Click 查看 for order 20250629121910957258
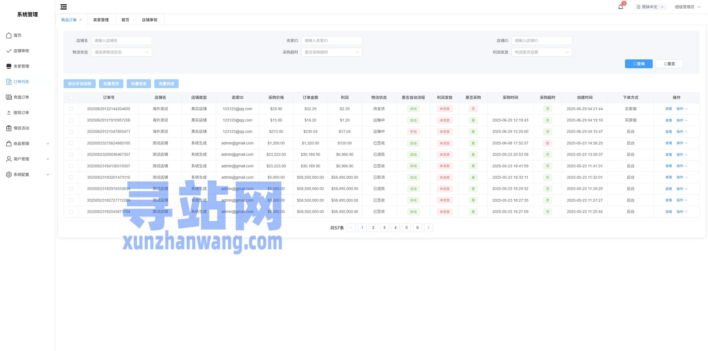 click(x=669, y=120)
